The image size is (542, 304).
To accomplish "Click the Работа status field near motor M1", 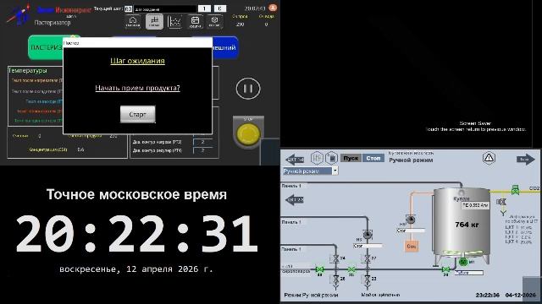I will 469,273.
